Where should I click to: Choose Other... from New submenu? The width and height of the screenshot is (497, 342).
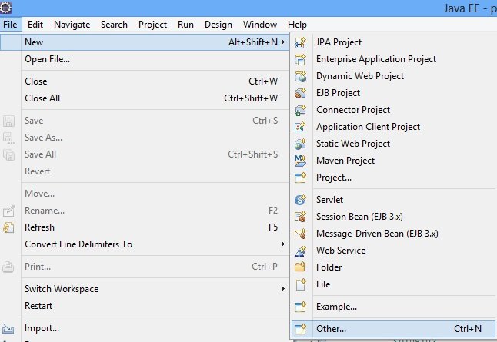(x=393, y=329)
